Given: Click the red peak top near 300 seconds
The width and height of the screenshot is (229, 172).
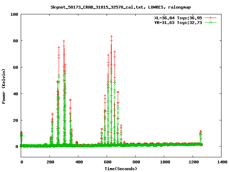Looking at the screenshot, I should pos(64,41).
